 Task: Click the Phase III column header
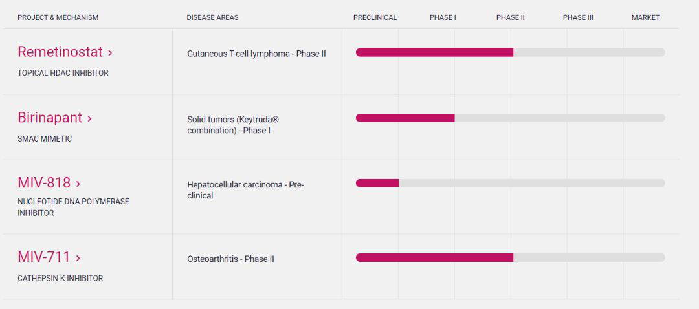coord(578,17)
